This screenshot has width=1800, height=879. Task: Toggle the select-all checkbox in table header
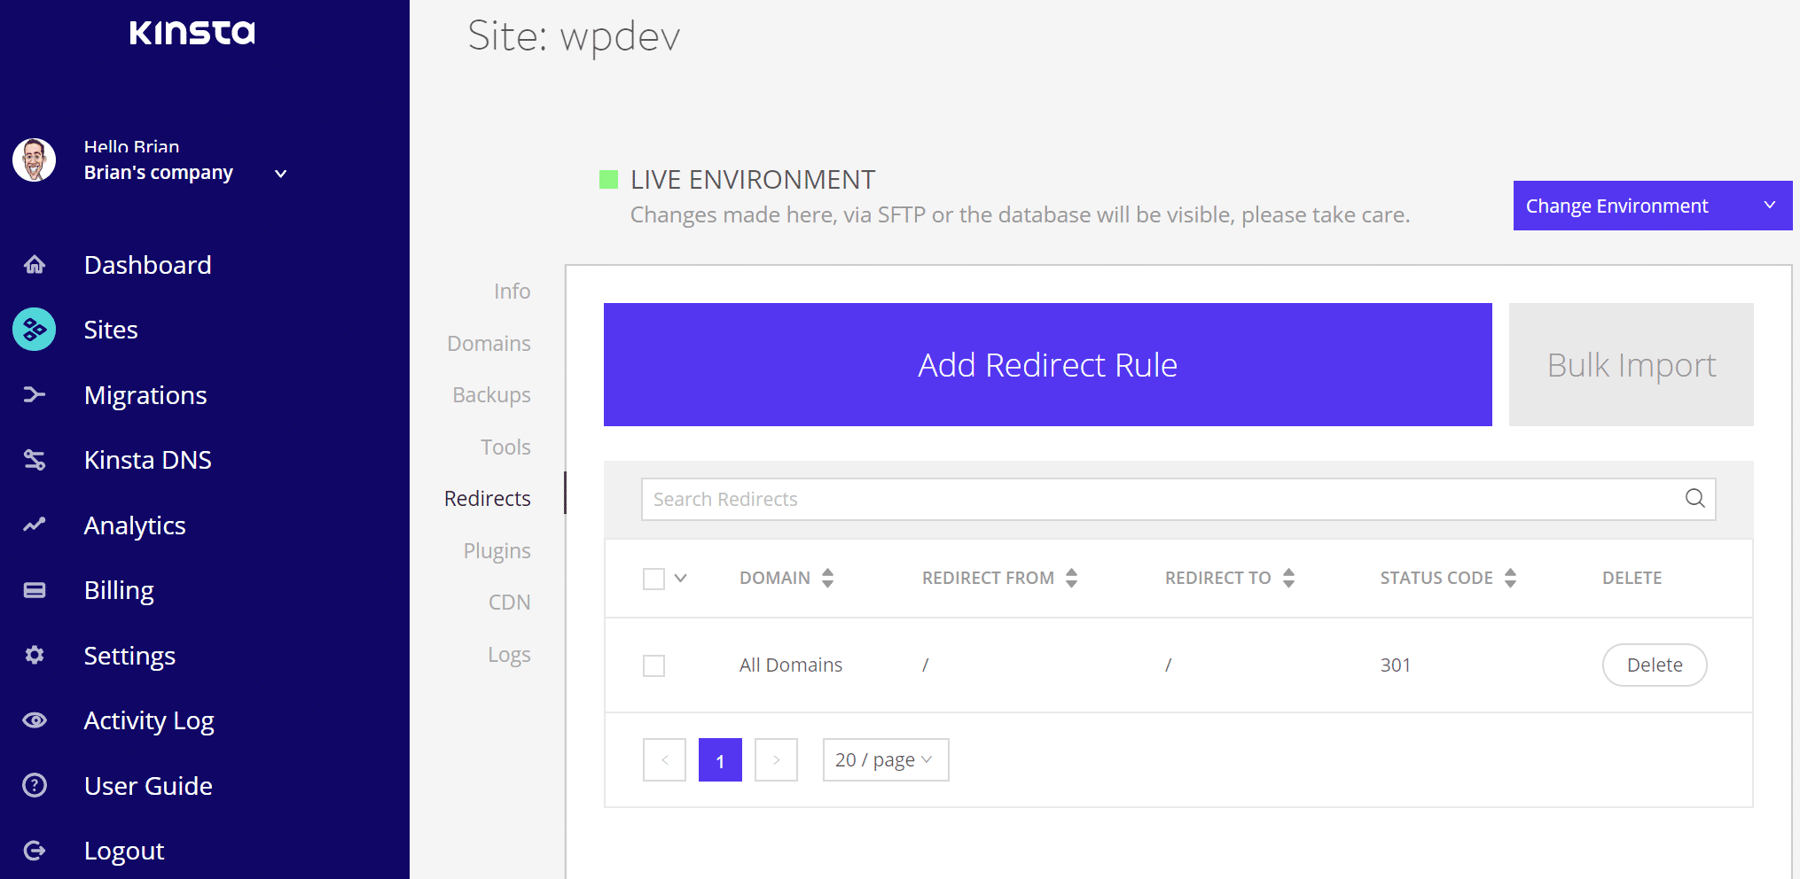pos(653,579)
